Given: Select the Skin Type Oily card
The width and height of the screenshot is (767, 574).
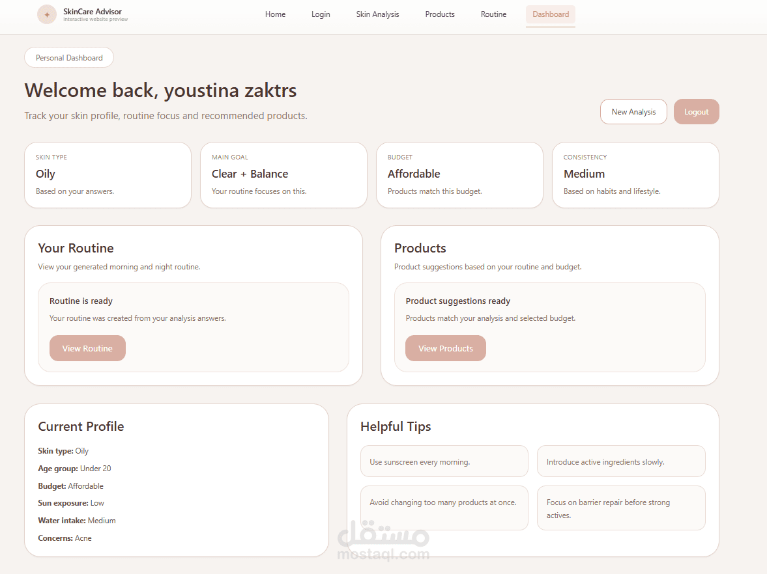Looking at the screenshot, I should (108, 175).
